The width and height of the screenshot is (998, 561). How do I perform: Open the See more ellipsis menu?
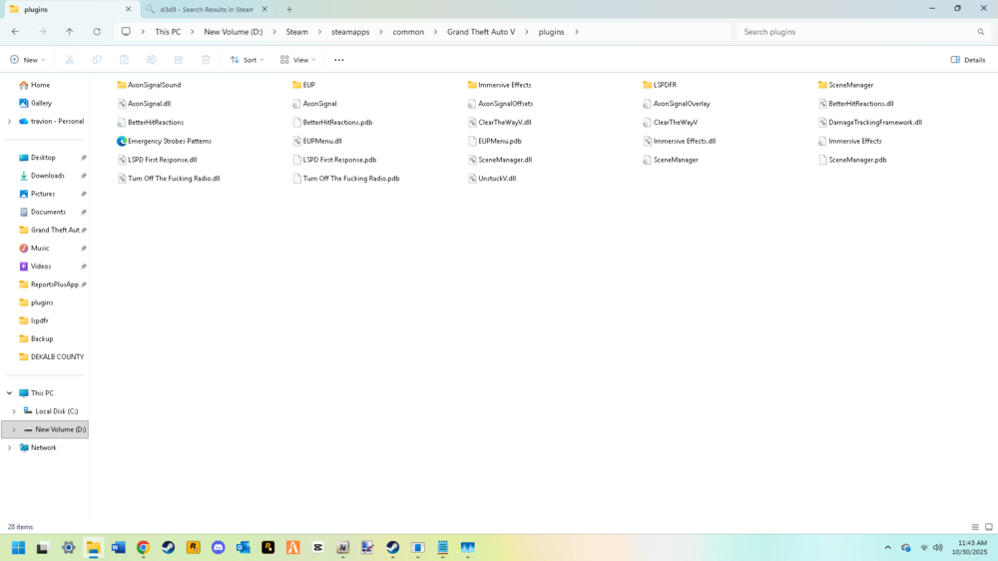(x=338, y=60)
